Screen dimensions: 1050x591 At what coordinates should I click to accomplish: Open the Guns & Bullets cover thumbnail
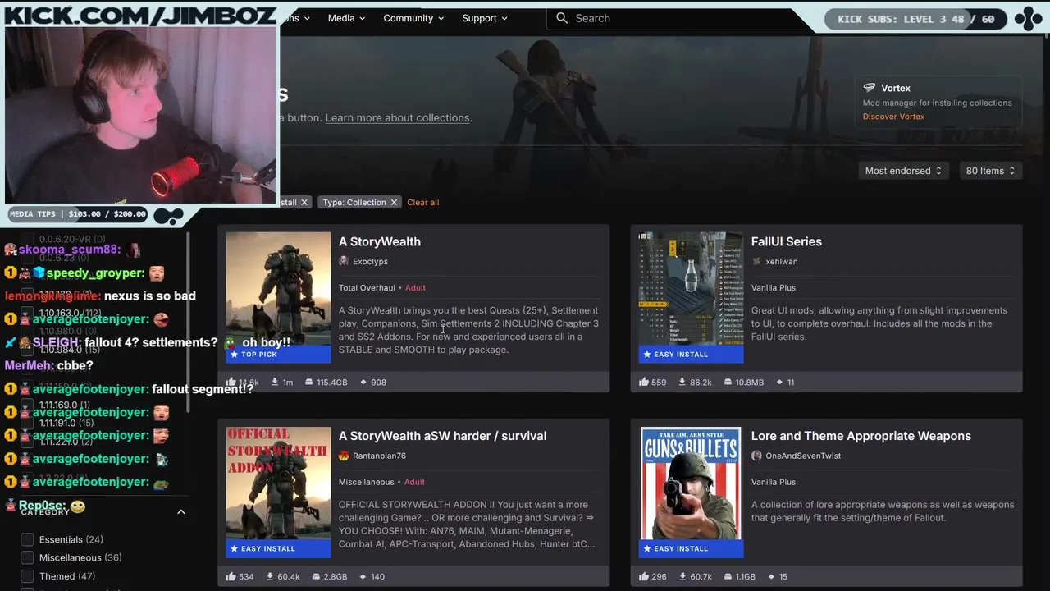692,492
